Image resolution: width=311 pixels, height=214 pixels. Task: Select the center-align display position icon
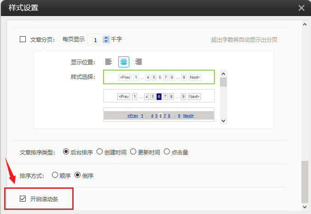124,62
